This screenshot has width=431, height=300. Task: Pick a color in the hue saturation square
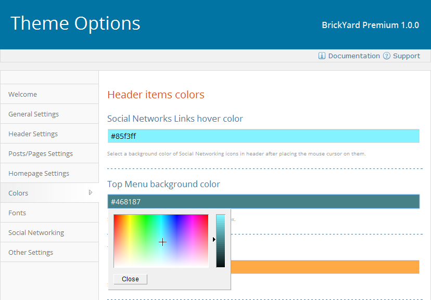[161, 241]
